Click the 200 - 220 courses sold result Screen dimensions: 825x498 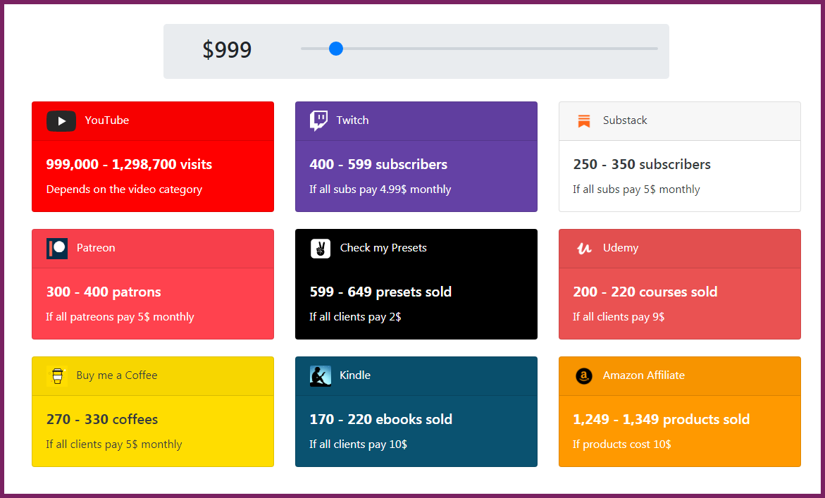(x=645, y=292)
